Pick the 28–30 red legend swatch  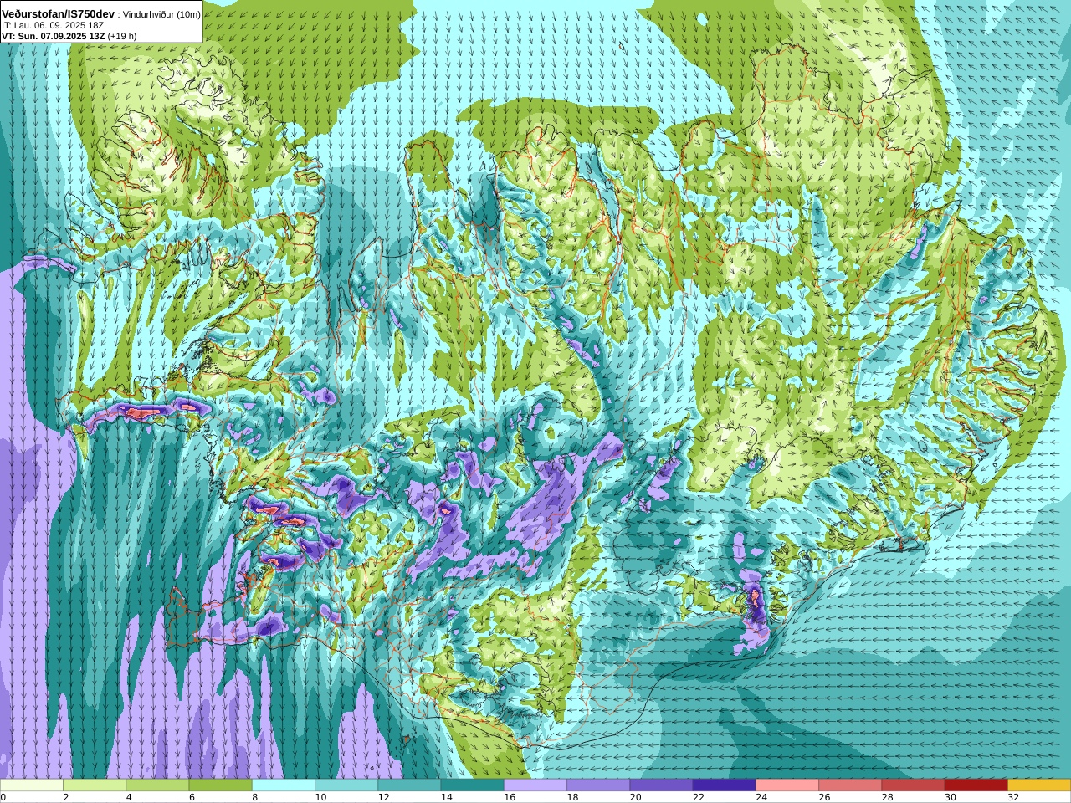click(914, 785)
